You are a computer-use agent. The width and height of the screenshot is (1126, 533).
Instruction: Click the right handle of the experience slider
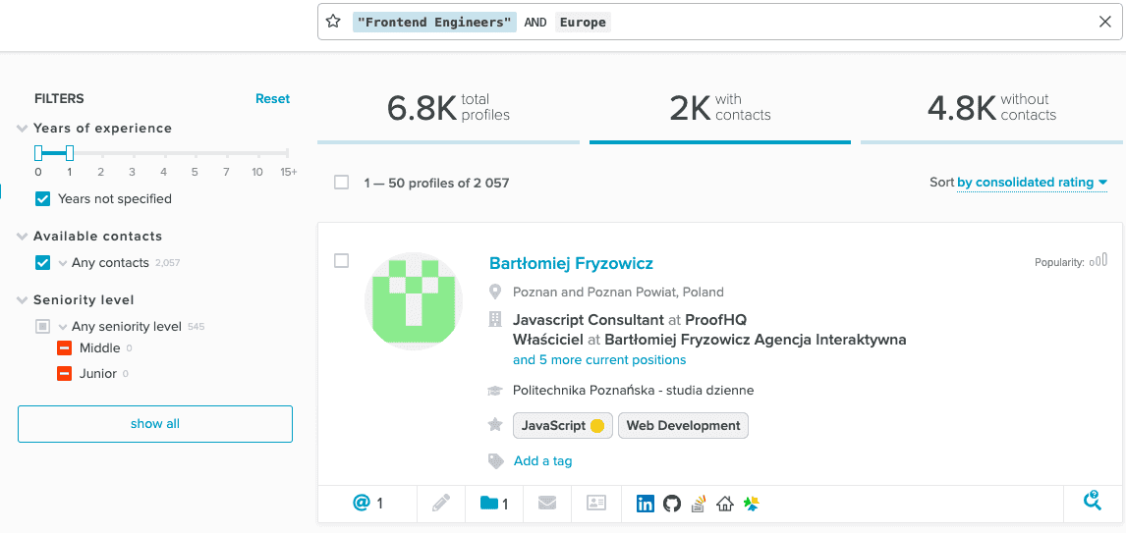(x=70, y=153)
